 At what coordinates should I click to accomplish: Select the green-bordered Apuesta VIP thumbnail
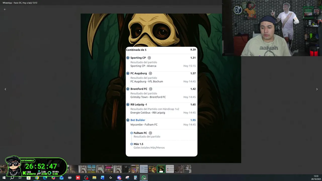click(x=161, y=169)
